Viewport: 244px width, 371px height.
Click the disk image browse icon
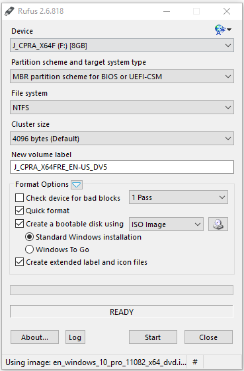[218, 224]
